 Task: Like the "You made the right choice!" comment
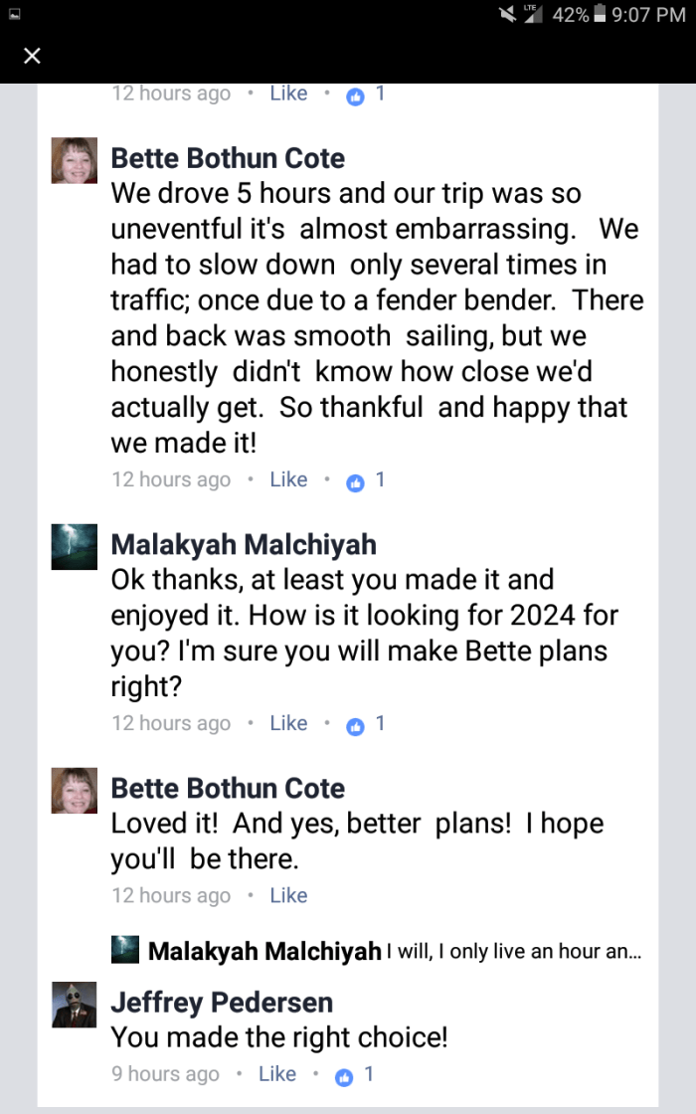pos(277,1074)
